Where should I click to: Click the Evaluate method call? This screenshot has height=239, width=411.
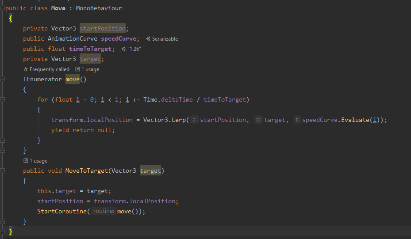355,120
